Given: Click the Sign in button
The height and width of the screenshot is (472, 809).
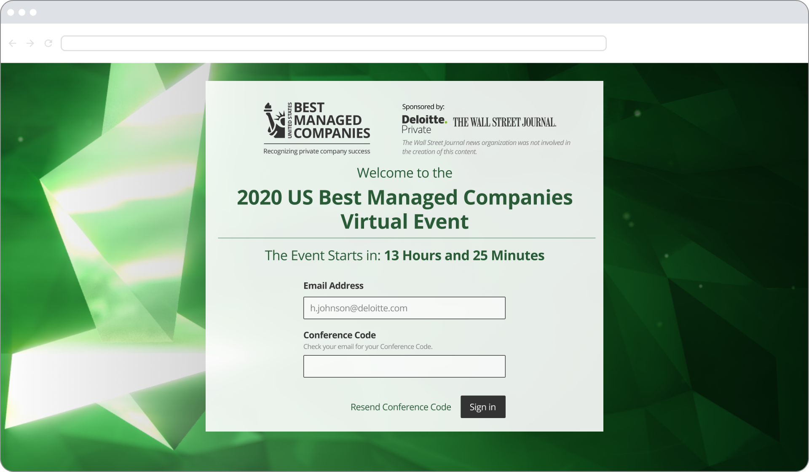Looking at the screenshot, I should pos(483,407).
